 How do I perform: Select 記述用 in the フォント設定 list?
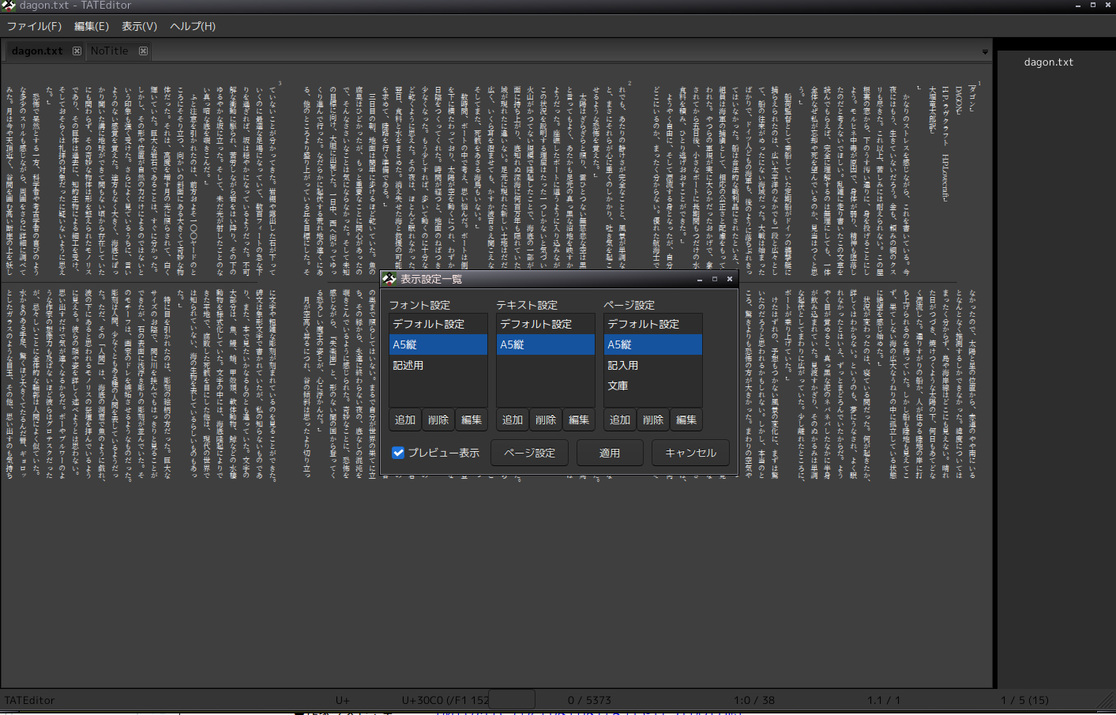[438, 365]
